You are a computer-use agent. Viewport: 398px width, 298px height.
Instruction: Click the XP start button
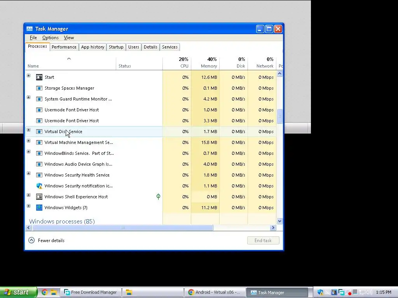point(18,293)
